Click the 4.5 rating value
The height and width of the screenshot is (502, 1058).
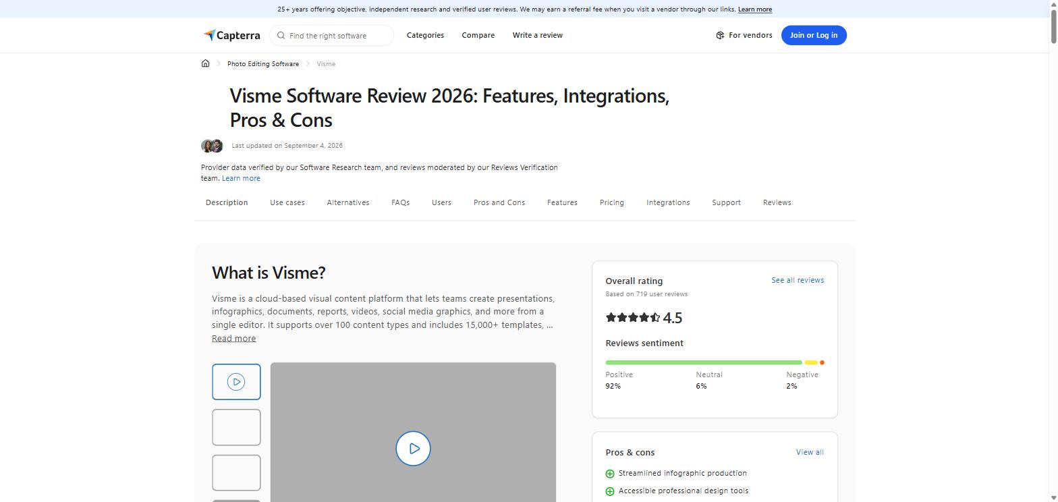[673, 318]
